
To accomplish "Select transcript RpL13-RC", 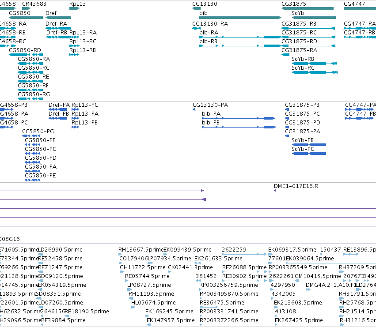I will 83,41.
